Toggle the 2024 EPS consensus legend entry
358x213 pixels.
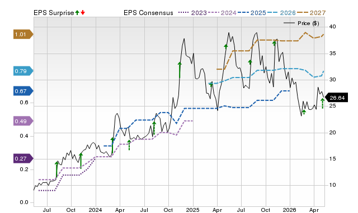pos(222,13)
